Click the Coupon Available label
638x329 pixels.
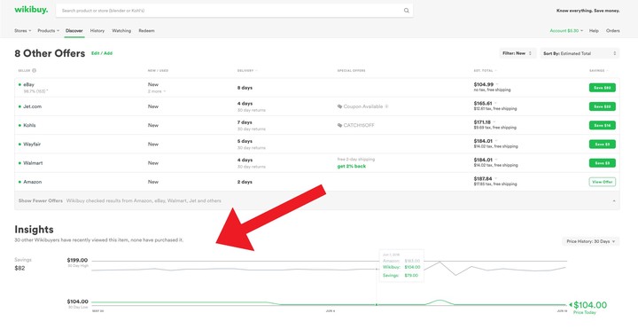click(363, 106)
